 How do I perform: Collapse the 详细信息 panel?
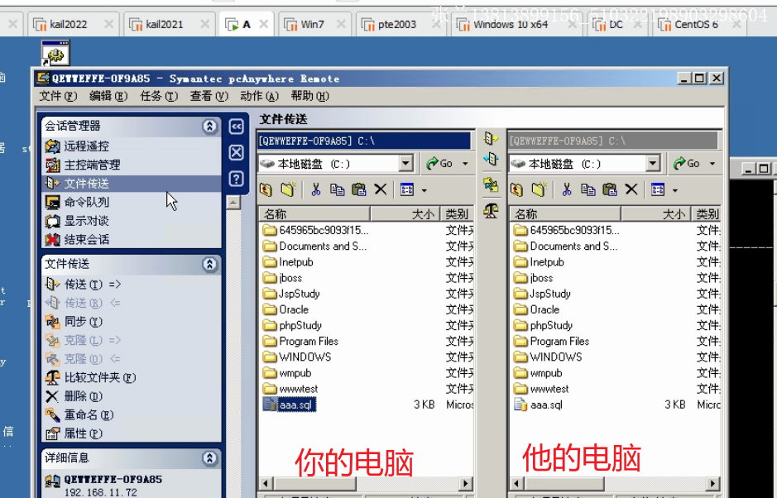coord(209,457)
